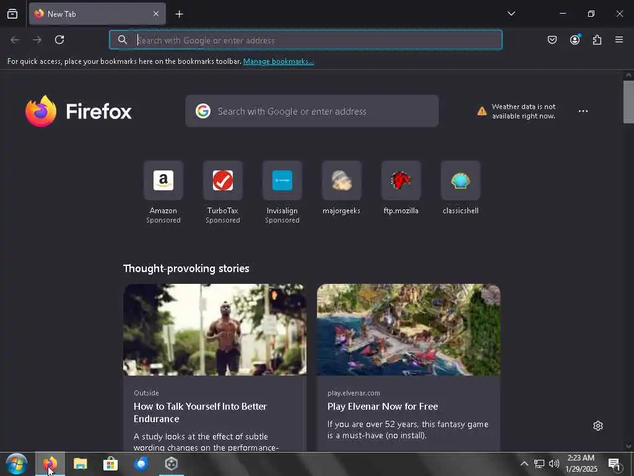Open Thunderbird from the taskbar
The height and width of the screenshot is (476, 634).
click(141, 464)
